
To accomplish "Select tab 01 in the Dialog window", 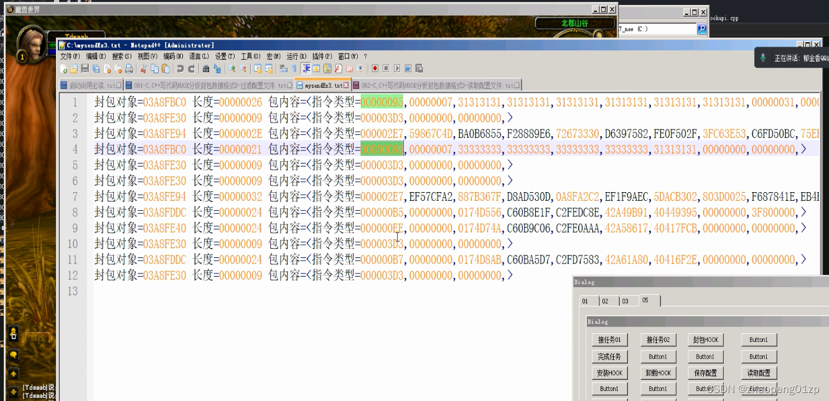I will click(x=588, y=301).
